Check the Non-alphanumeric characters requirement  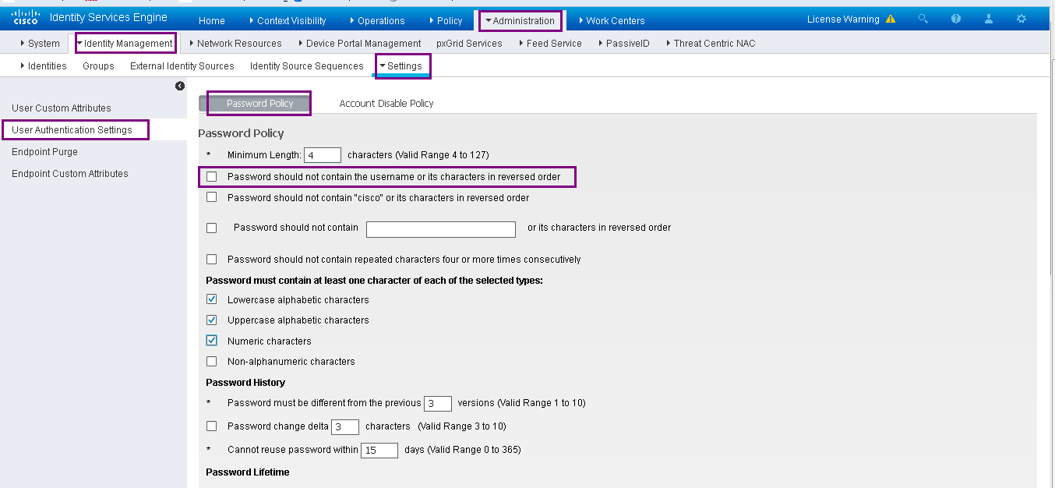[211, 361]
